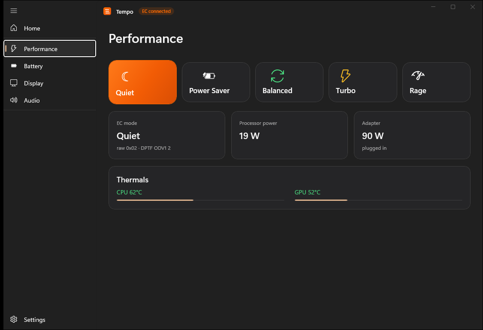Click the 'GPU 52°C' label

[x=308, y=192]
